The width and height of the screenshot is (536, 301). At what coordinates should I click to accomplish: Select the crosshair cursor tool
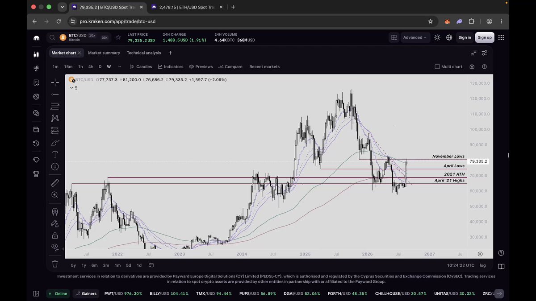coord(55,82)
